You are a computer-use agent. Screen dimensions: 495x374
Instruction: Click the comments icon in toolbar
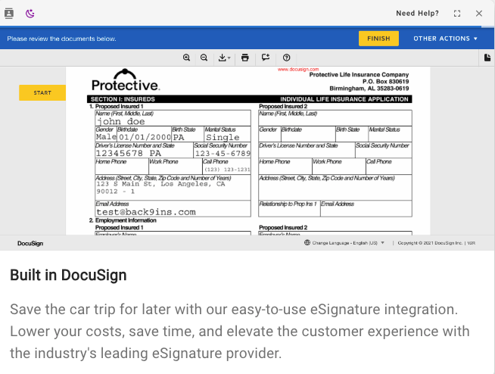pyautogui.click(x=266, y=58)
